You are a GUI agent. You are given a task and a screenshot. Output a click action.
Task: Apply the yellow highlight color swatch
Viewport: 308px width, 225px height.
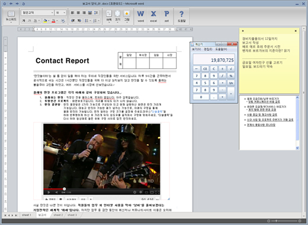pyautogui.click(x=45, y=21)
